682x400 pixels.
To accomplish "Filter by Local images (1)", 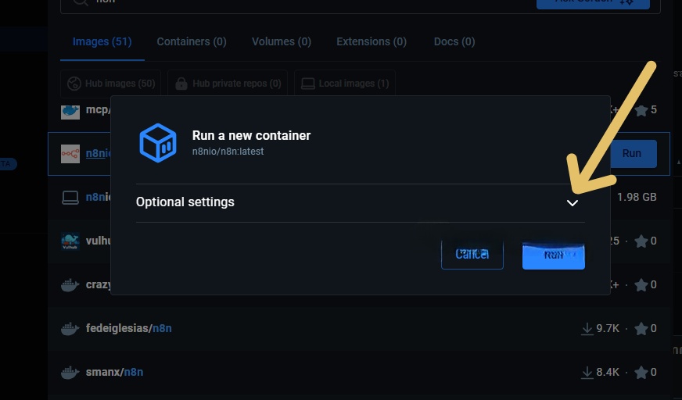I will (x=345, y=84).
